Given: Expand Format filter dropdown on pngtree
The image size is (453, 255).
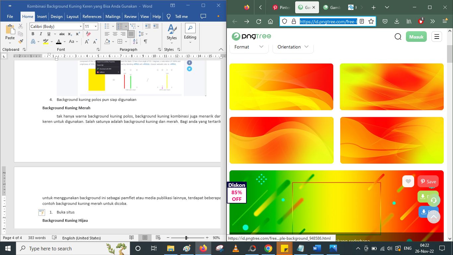Looking at the screenshot, I should click(249, 47).
